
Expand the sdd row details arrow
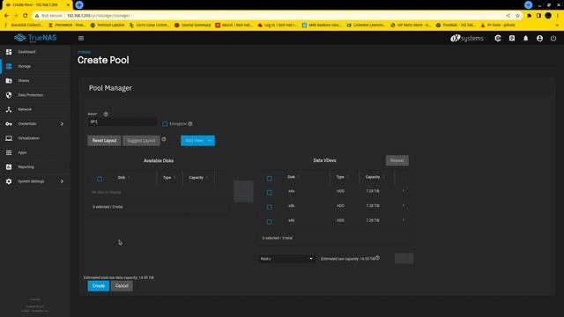pyautogui.click(x=404, y=220)
